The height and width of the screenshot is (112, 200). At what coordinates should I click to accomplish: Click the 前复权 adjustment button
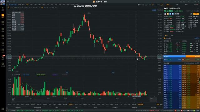154,10
